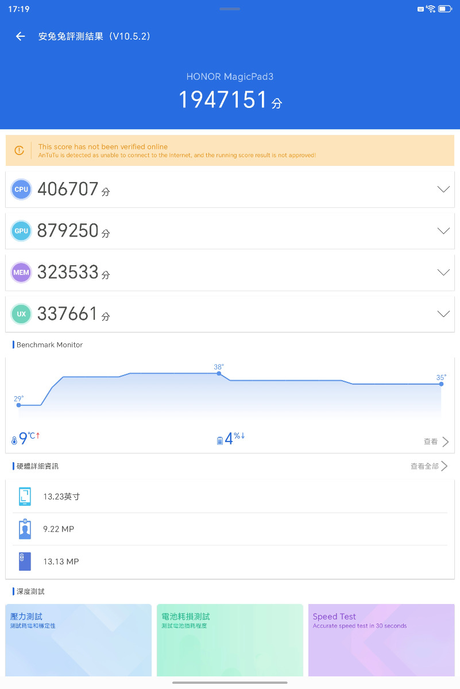Image resolution: width=460 pixels, height=689 pixels.
Task: Click the screen size icon for 13.23英寸
Action: coord(25,497)
